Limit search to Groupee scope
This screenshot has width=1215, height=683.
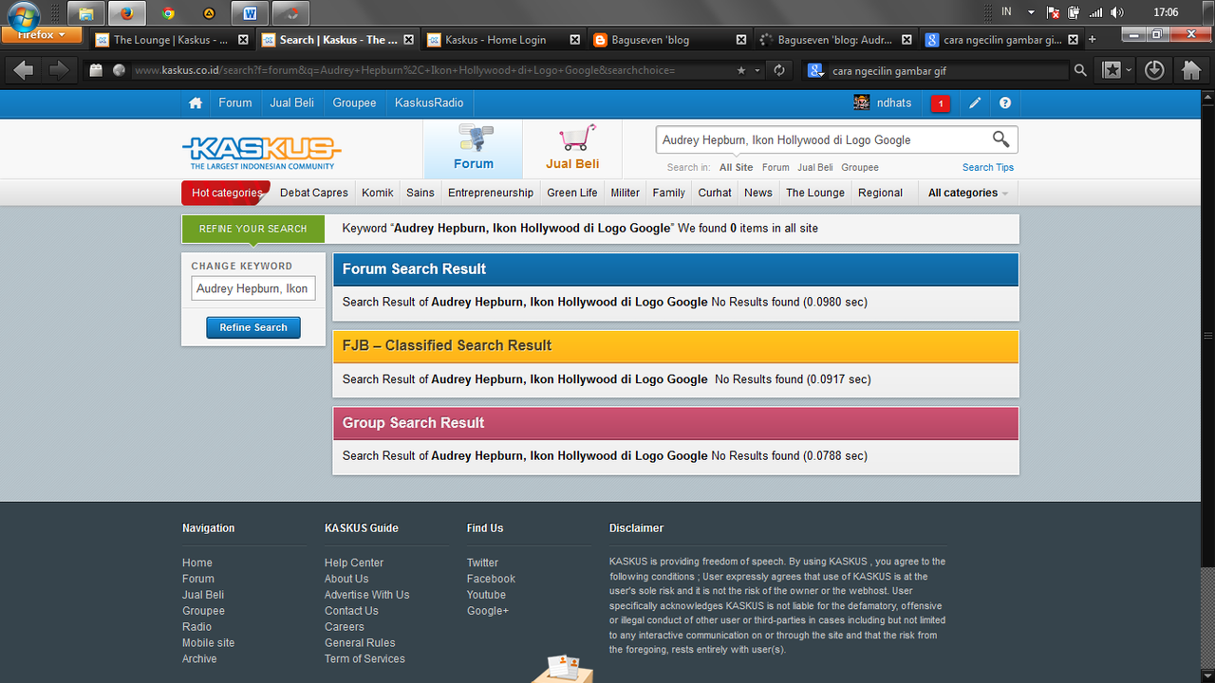point(860,168)
